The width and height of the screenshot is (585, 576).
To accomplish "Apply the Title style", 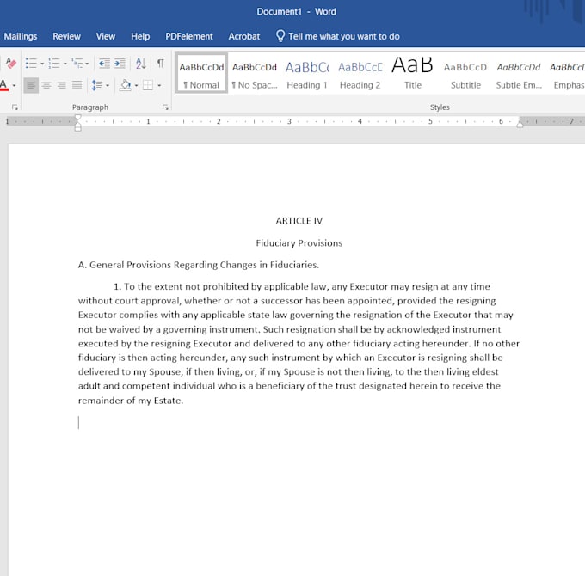I will [x=413, y=73].
